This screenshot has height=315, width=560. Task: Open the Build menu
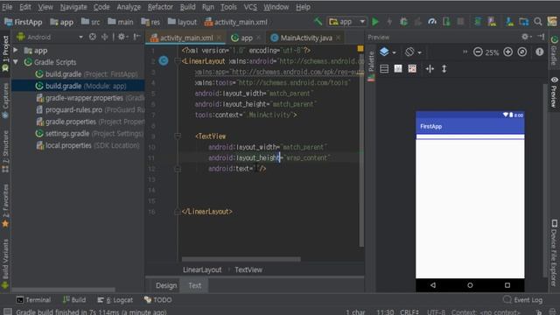click(187, 7)
